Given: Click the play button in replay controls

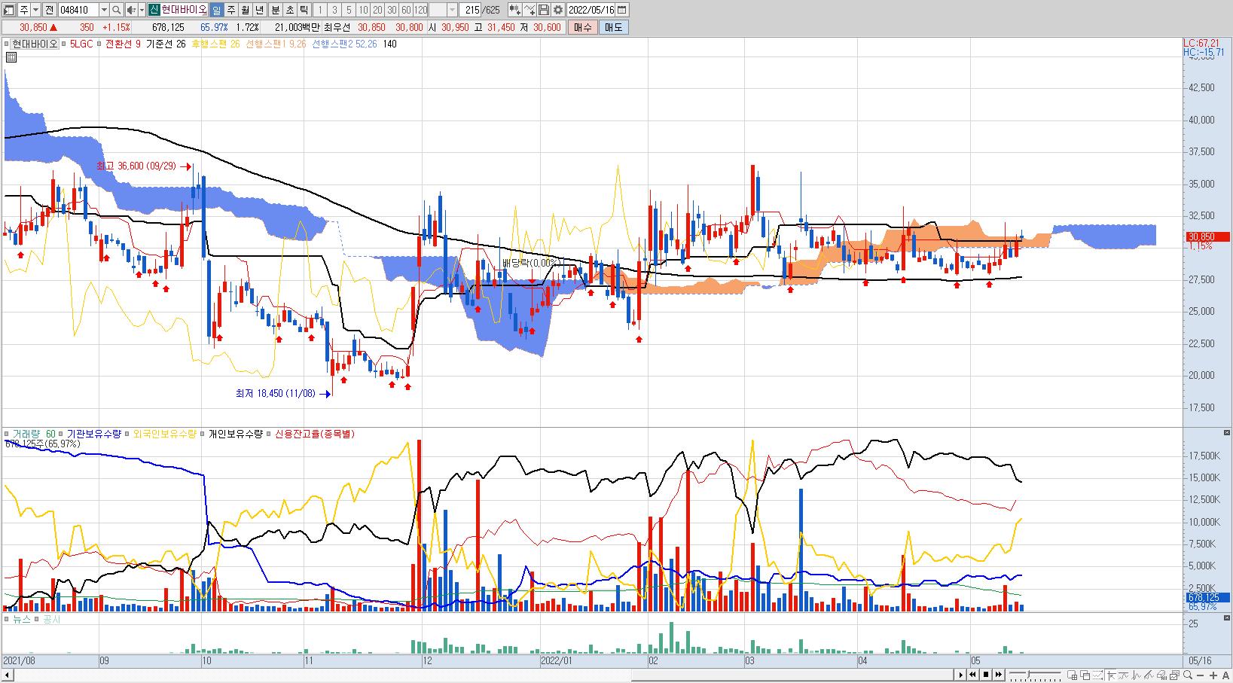Looking at the screenshot, I should 961,675.
